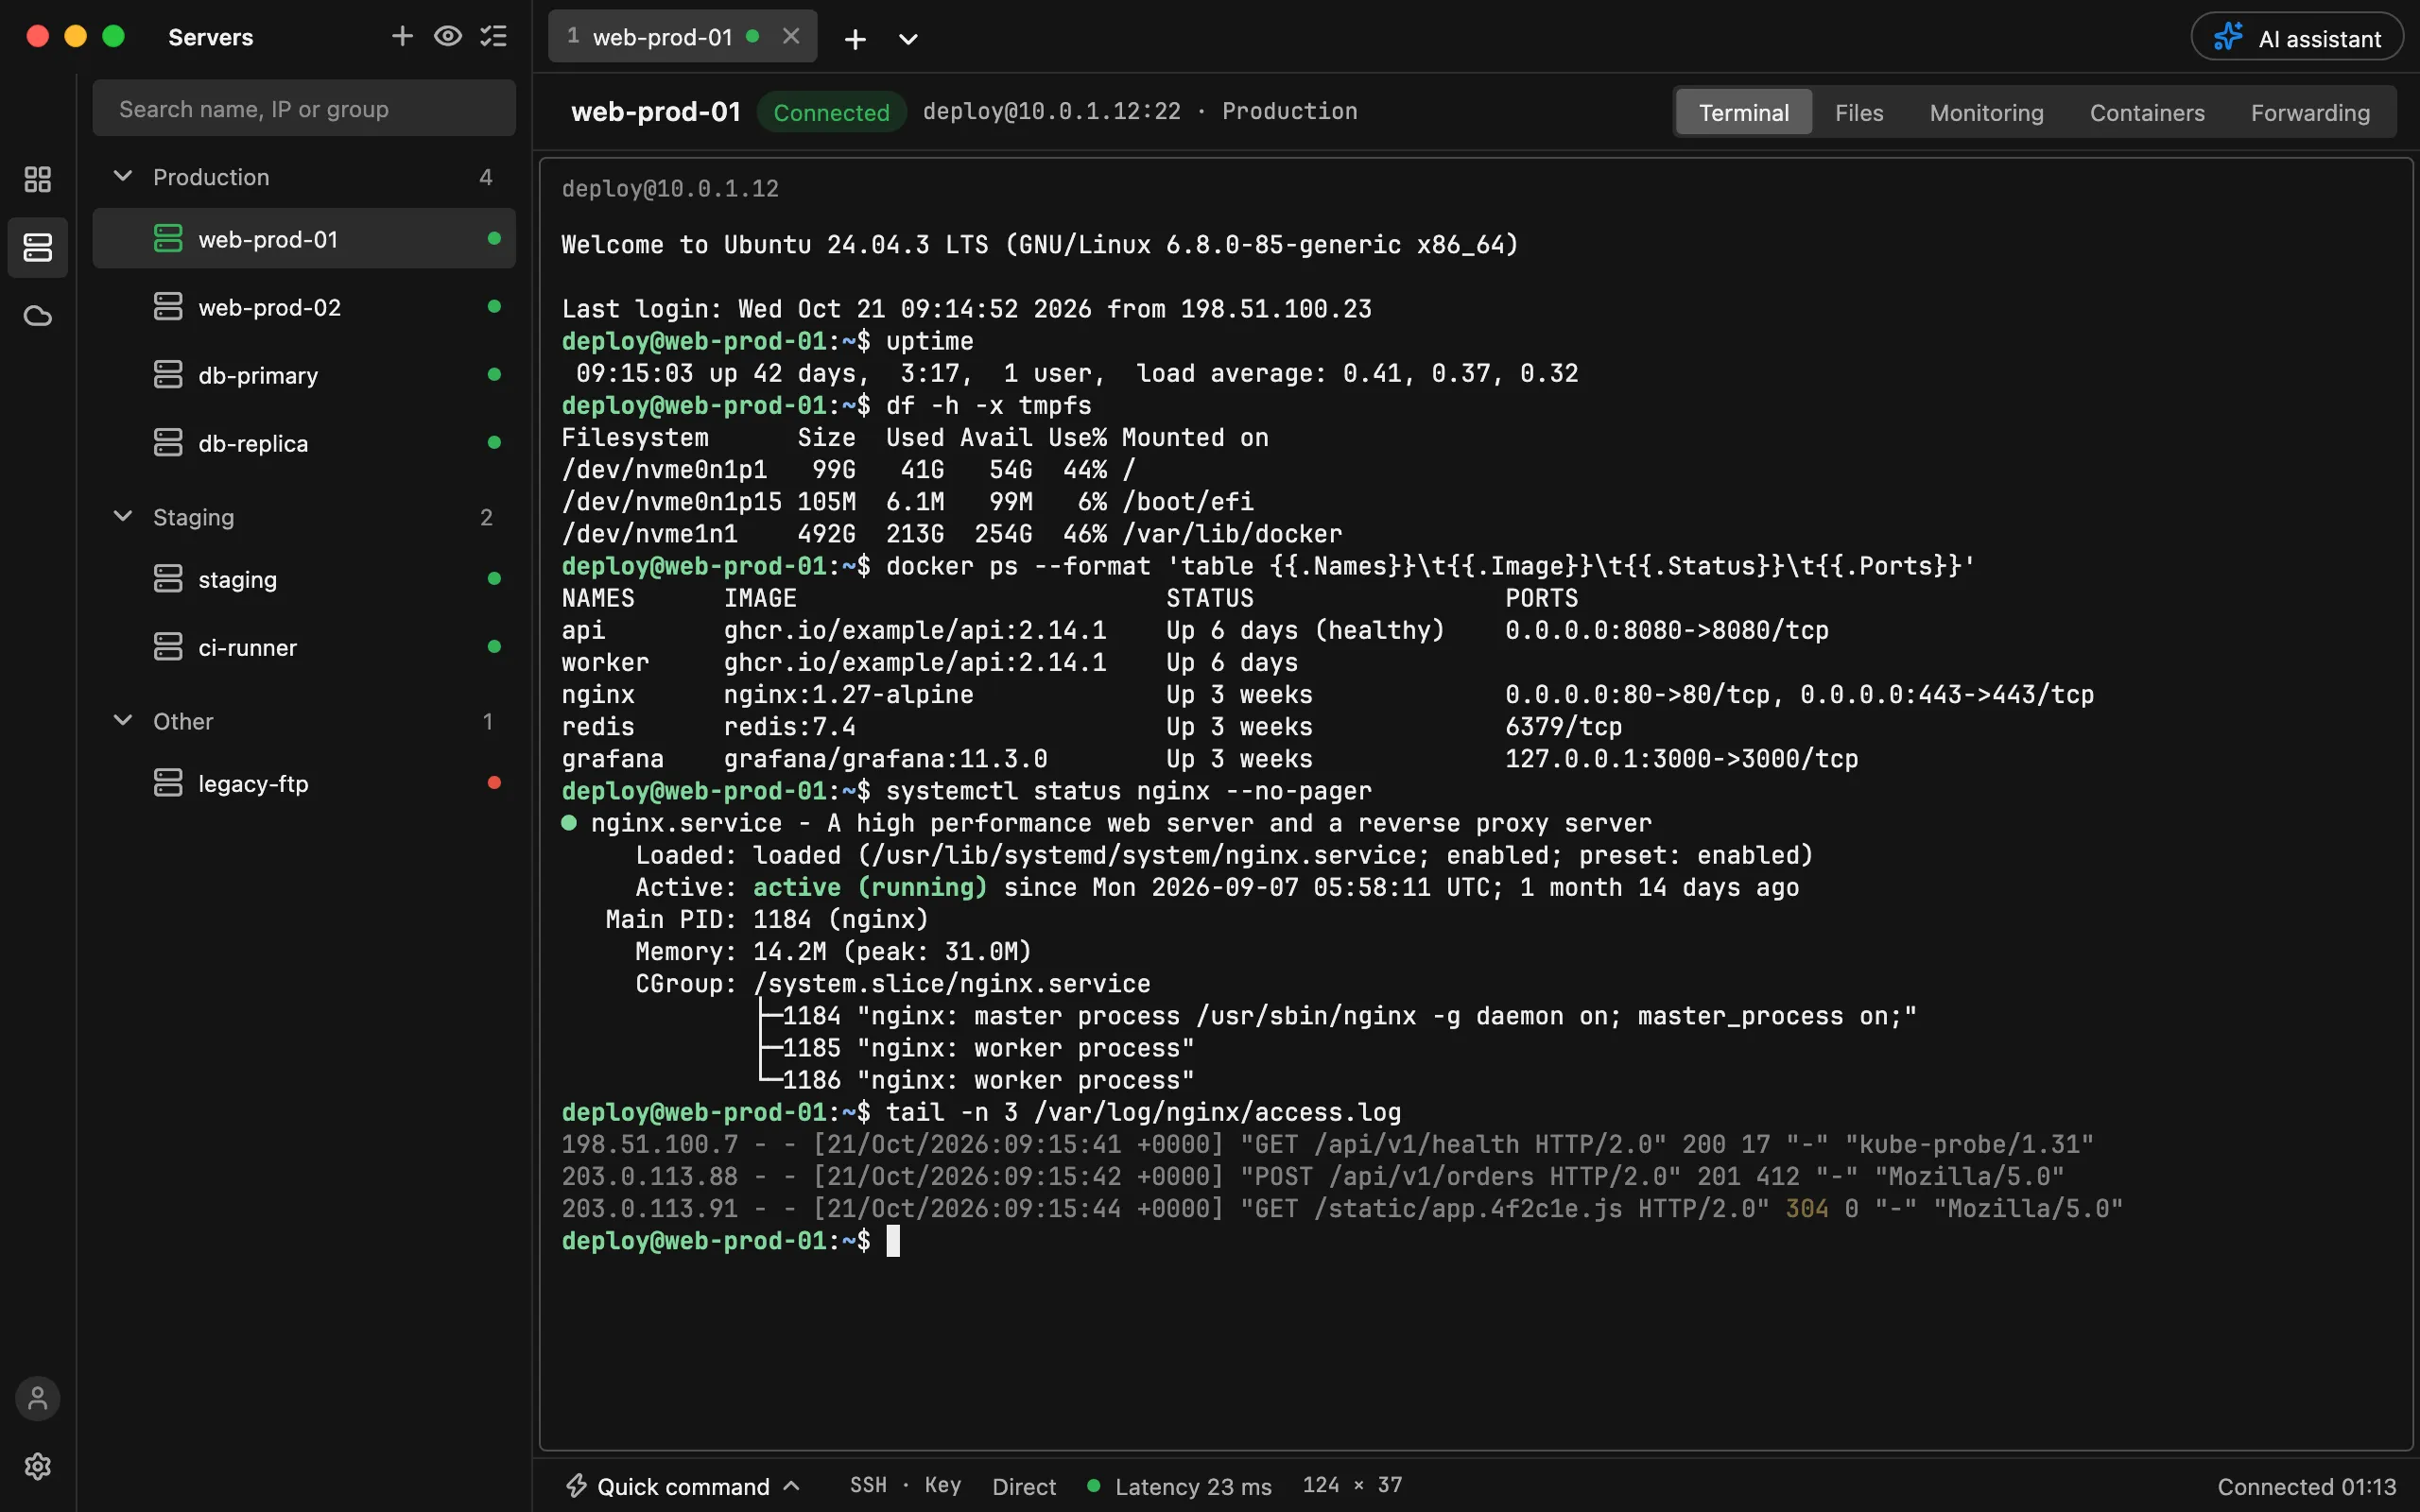
Task: Open a new terminal tab with plus
Action: tap(855, 39)
